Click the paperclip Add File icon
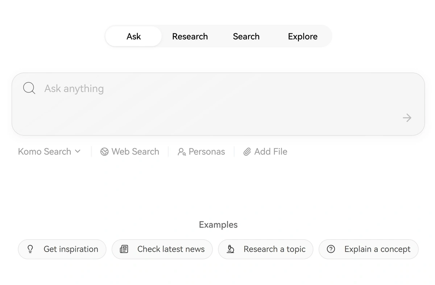 247,152
